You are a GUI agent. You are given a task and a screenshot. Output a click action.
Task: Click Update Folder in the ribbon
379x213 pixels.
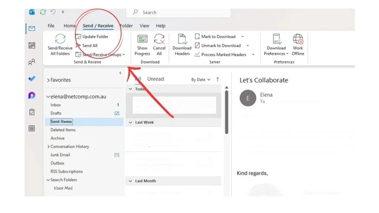pyautogui.click(x=92, y=36)
